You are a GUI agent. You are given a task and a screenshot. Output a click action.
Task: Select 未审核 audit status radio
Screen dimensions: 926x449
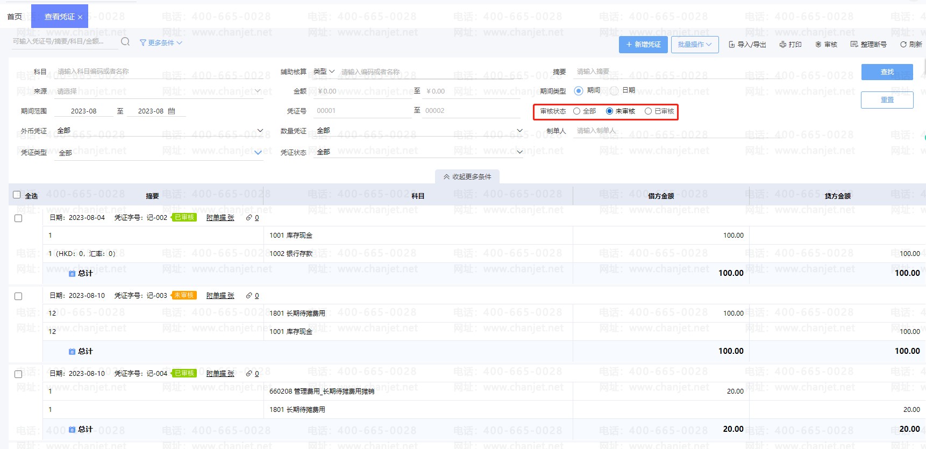coord(609,111)
